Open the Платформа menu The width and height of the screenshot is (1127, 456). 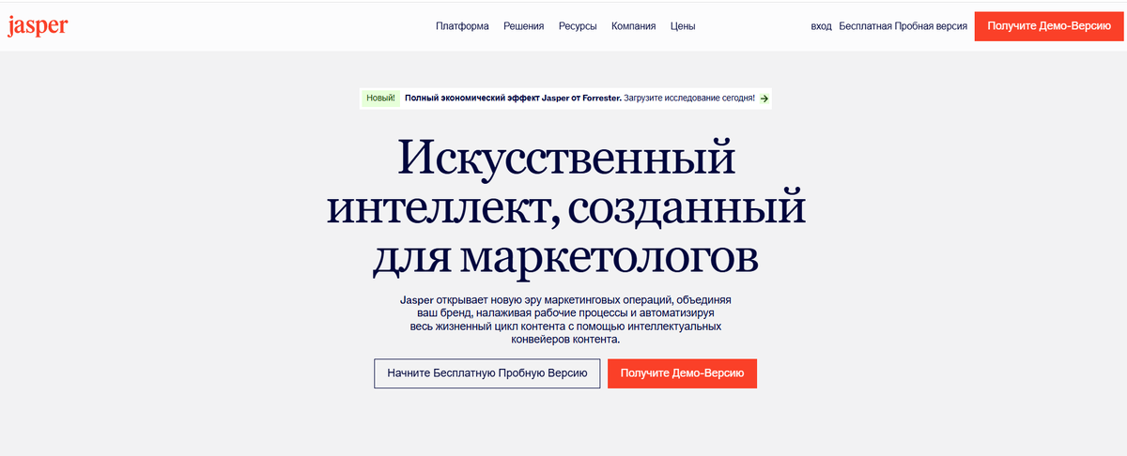[462, 26]
